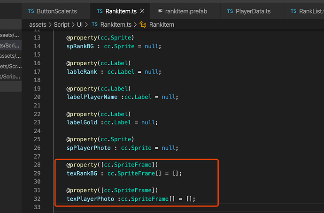Click the TS icon in the breadcrumb path
Screen dimensions: 324x213
click(94, 24)
